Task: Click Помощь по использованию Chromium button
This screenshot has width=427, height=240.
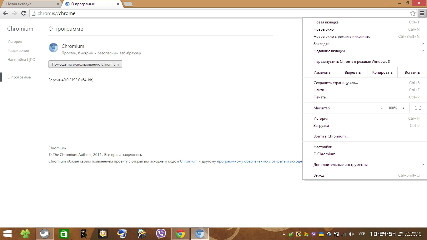Action: click(x=85, y=64)
